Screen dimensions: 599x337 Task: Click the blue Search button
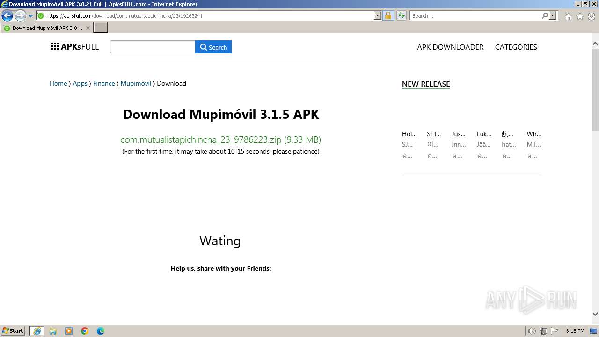(x=213, y=47)
